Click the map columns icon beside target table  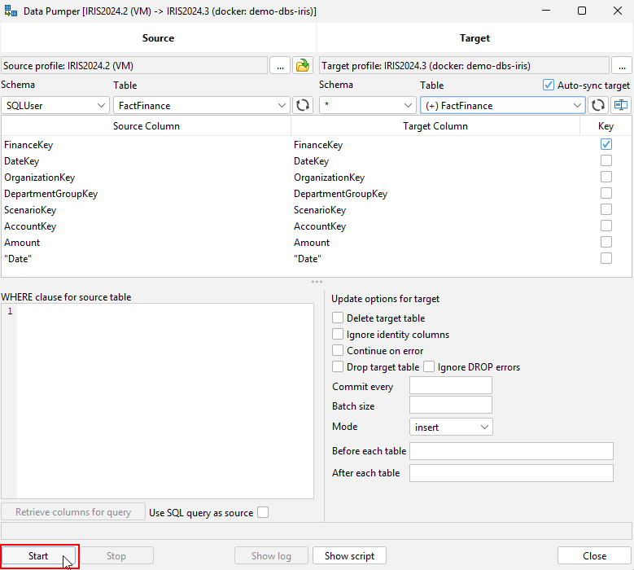click(x=621, y=106)
